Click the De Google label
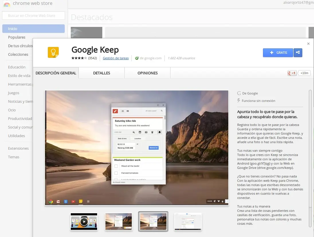314x237 pixels. [x=250, y=93]
